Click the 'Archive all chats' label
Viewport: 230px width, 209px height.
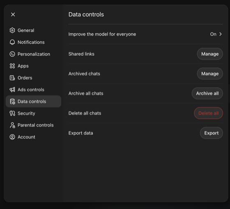tap(86, 93)
